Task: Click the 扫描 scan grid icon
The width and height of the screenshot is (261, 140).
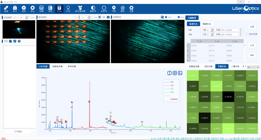Action: (41, 9)
